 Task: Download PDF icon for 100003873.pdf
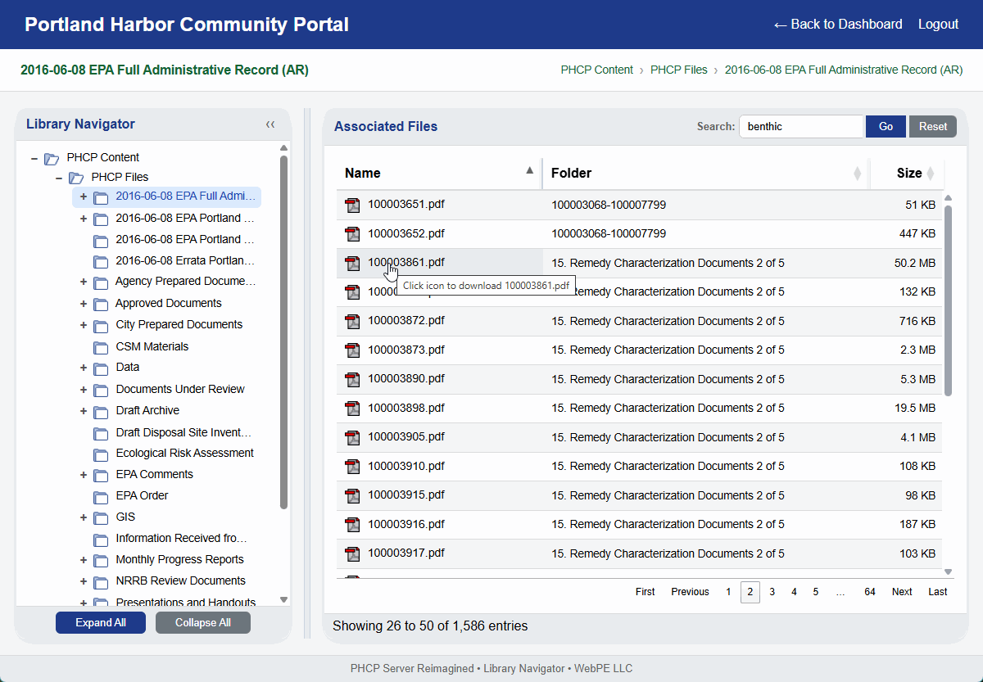pos(352,350)
